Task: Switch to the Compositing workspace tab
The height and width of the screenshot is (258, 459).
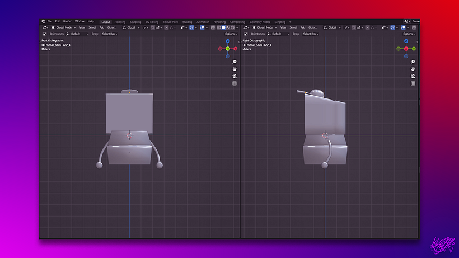Action: 237,22
